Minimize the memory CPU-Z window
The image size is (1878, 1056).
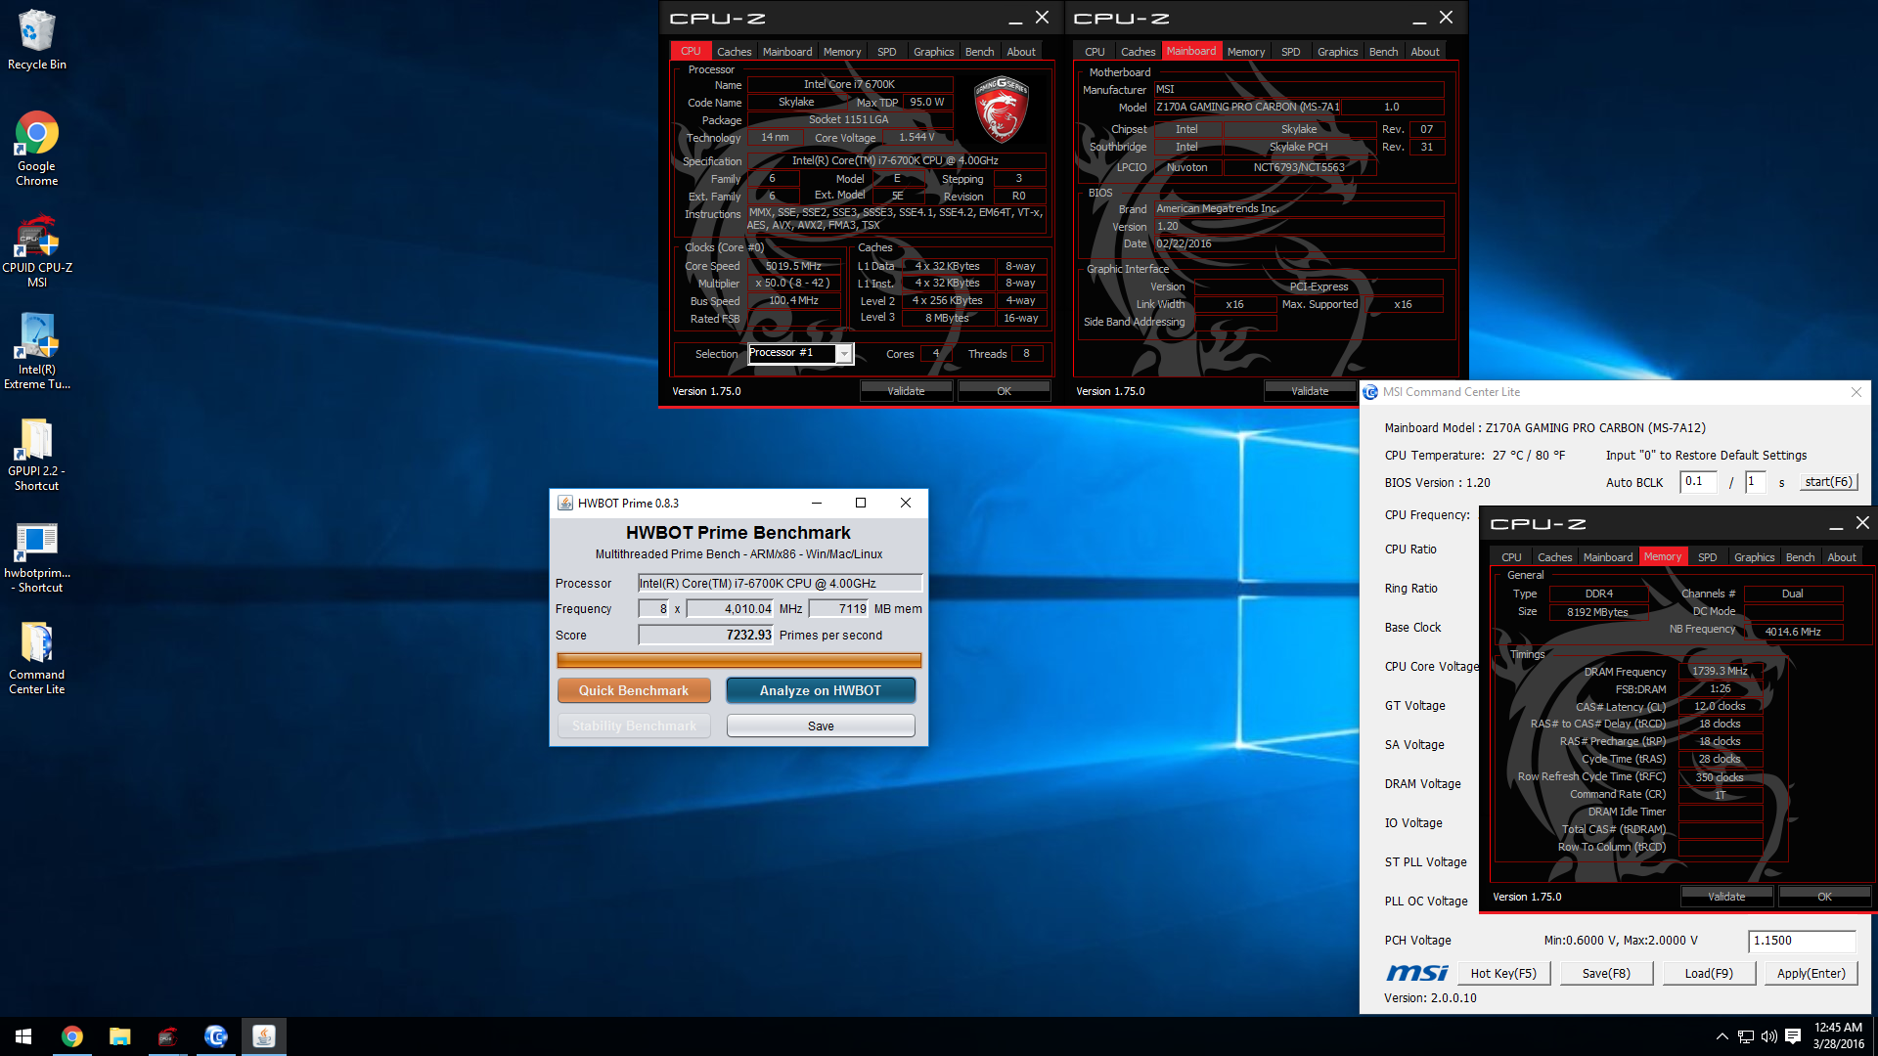[x=1836, y=524]
